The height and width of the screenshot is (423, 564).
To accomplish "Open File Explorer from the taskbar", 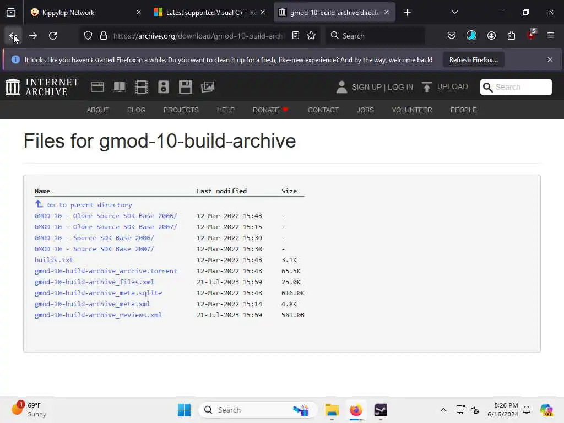I will 332,410.
